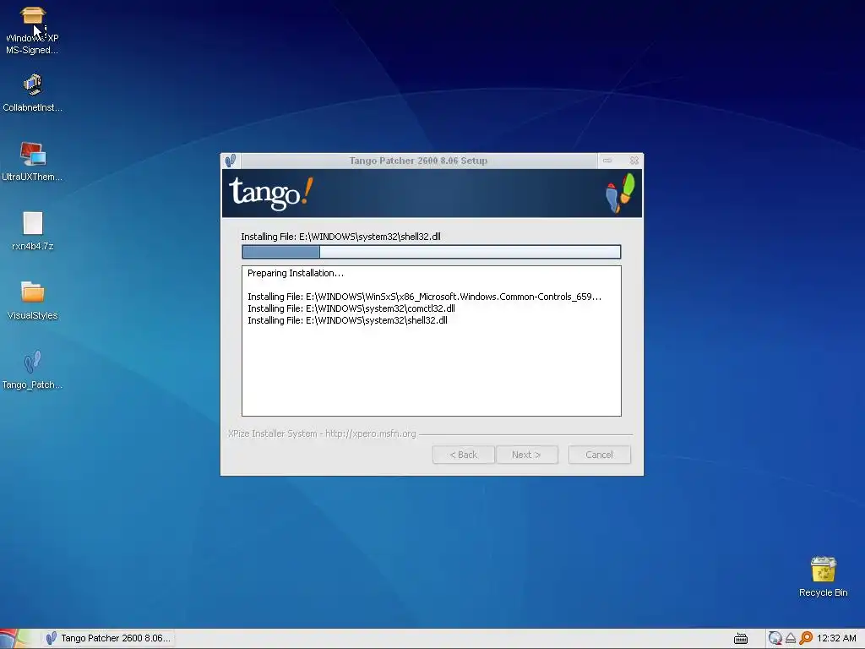Click the 'Installing File' status label above progress

pyautogui.click(x=341, y=237)
